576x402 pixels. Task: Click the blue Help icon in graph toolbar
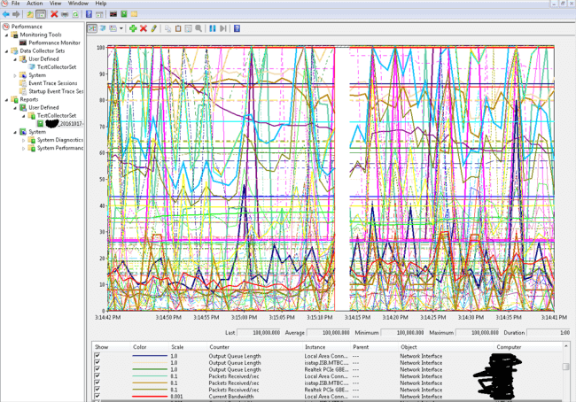236,28
